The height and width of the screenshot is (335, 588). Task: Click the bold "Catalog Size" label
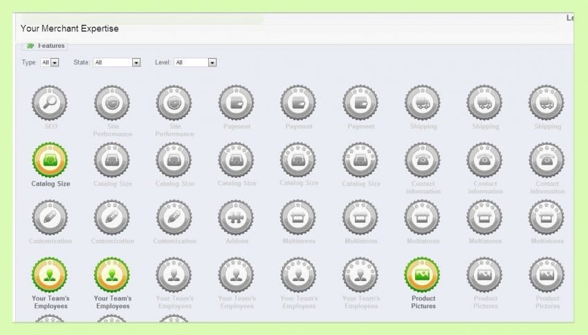click(x=50, y=184)
